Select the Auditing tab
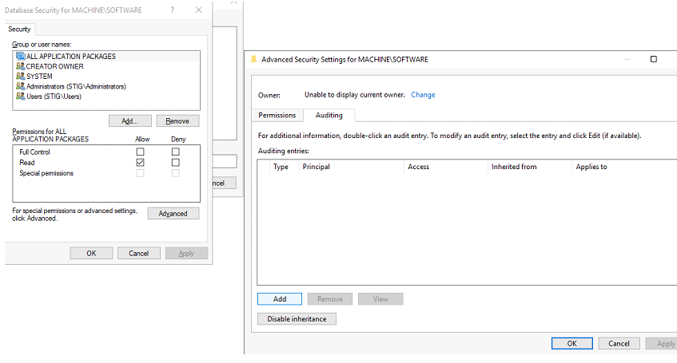 tap(329, 115)
